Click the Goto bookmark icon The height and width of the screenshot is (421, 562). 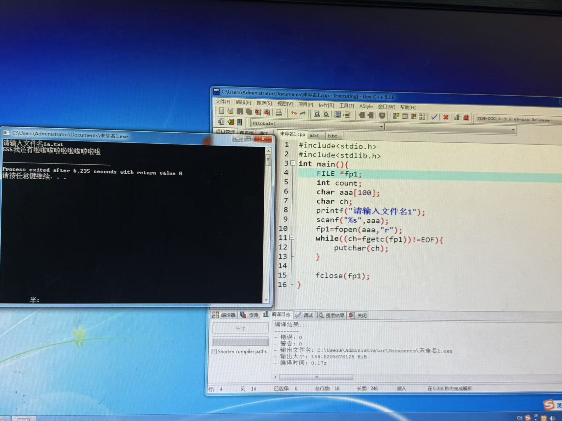point(240,122)
